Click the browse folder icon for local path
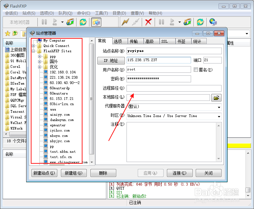The height and width of the screenshot is (209, 254). (x=216, y=98)
